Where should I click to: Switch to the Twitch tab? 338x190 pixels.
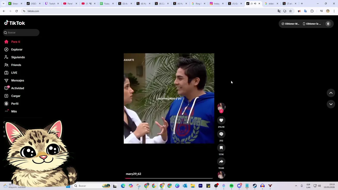click(x=52, y=4)
